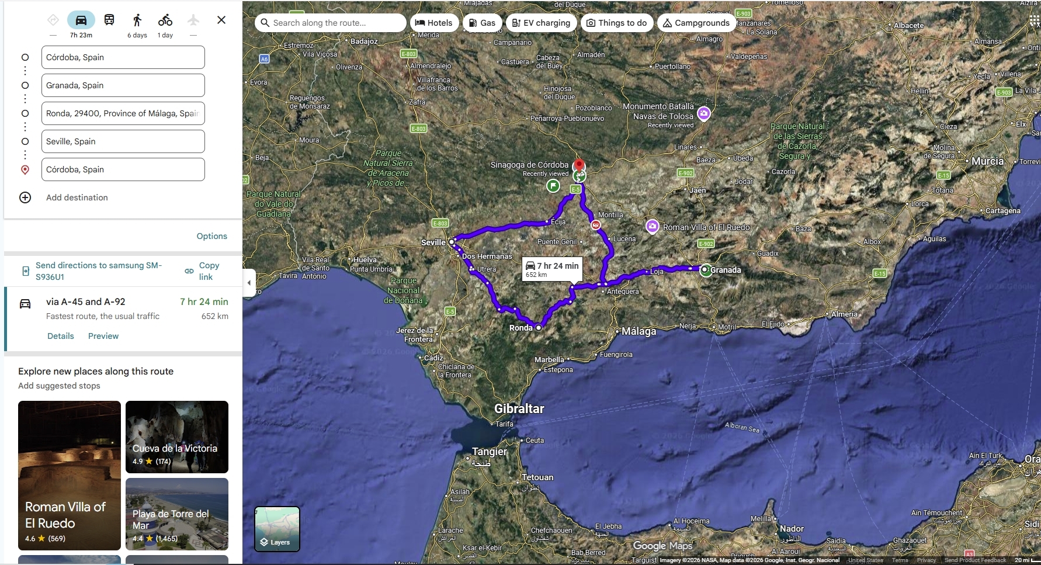Select the via A-45 and A-92 route
The width and height of the screenshot is (1041, 565).
[123, 319]
